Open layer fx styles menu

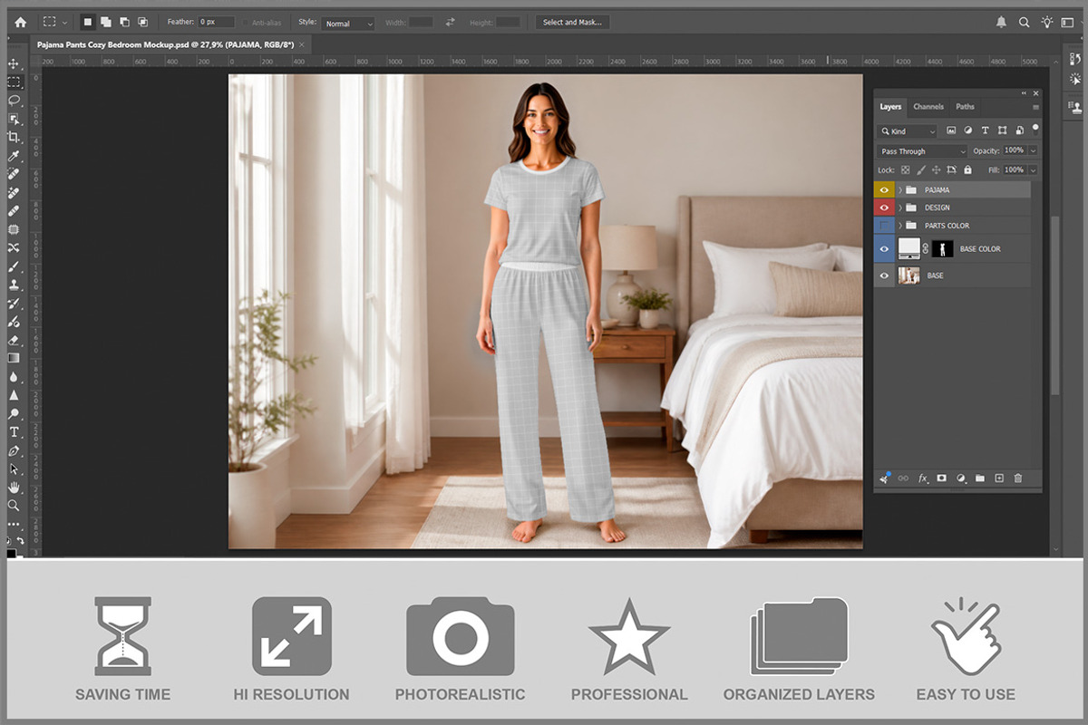[x=923, y=478]
